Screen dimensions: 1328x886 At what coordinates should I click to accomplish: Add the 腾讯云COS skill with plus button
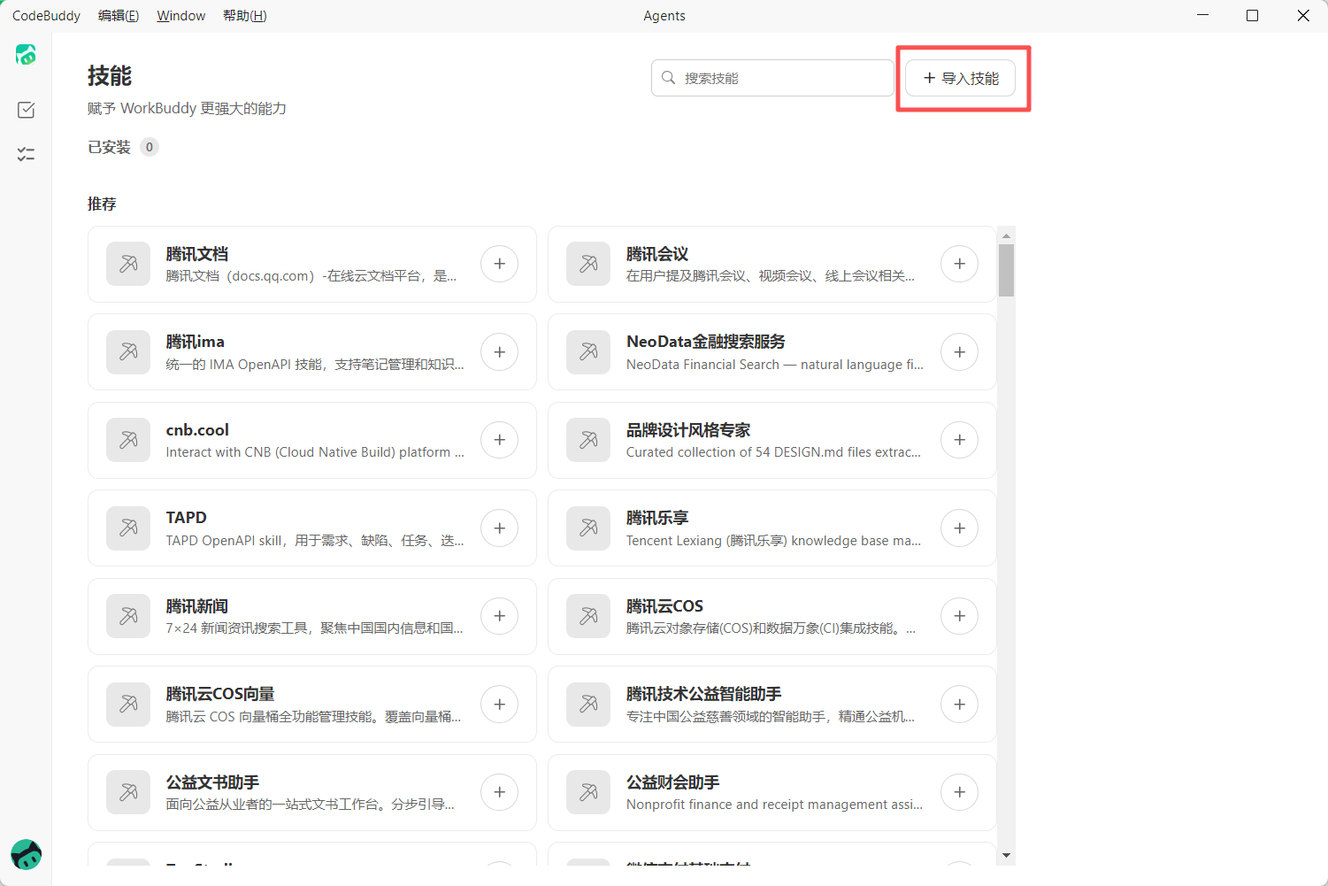960,616
